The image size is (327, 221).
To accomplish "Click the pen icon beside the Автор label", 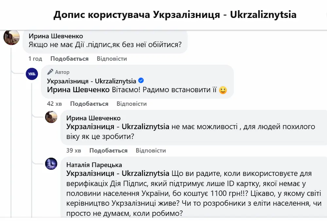I will pos(50,72).
